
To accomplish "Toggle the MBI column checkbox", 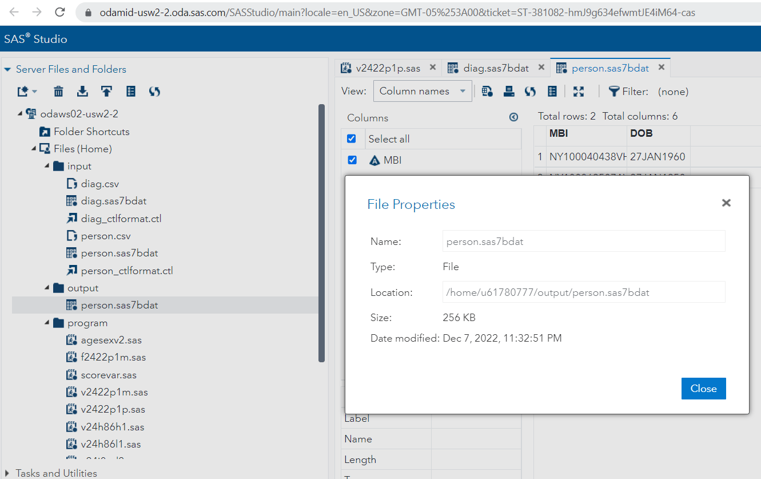I will (x=352, y=160).
